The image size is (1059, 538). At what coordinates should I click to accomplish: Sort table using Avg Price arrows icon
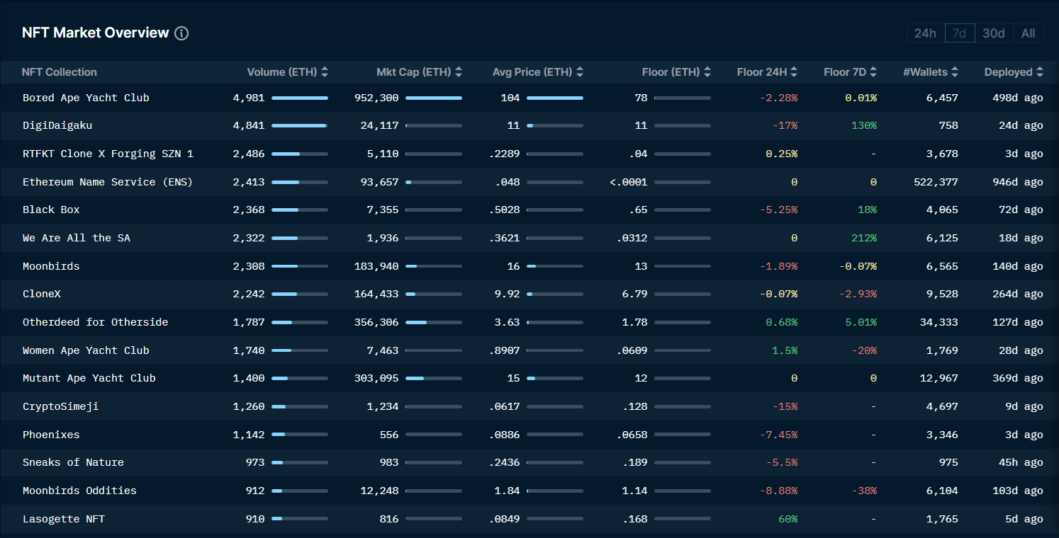[x=580, y=72]
